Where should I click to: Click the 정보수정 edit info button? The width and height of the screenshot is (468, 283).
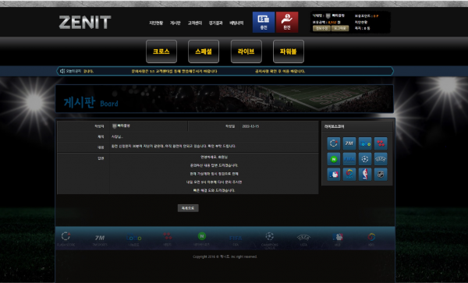pyautogui.click(x=321, y=28)
